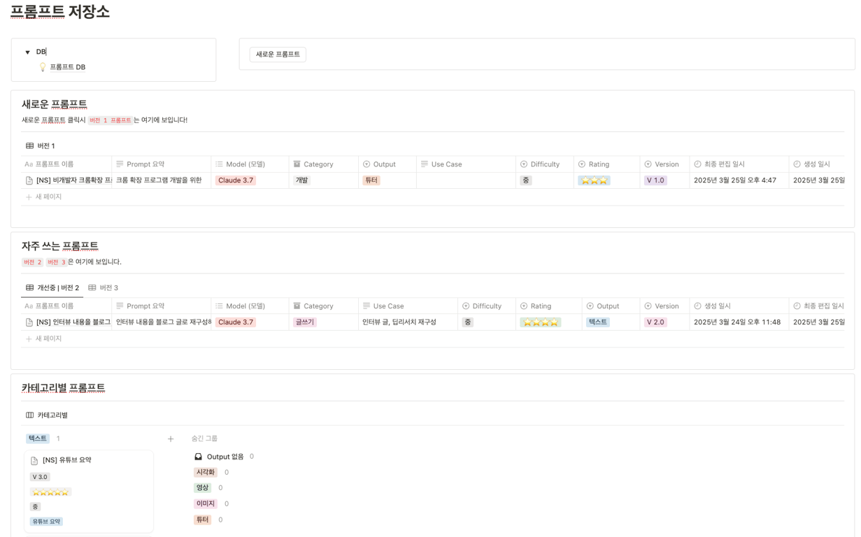Open the [NS] 유튜브 요약 card
Screen dimensions: 861x537
point(89,492)
